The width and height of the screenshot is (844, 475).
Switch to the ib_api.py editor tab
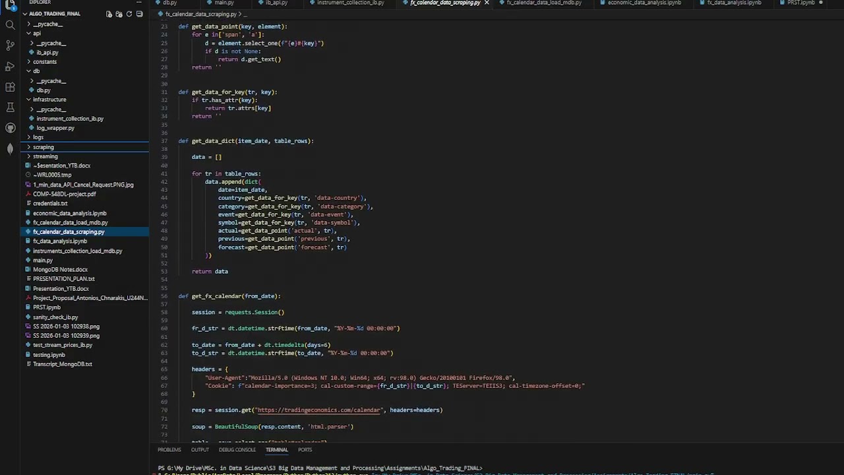pyautogui.click(x=277, y=3)
